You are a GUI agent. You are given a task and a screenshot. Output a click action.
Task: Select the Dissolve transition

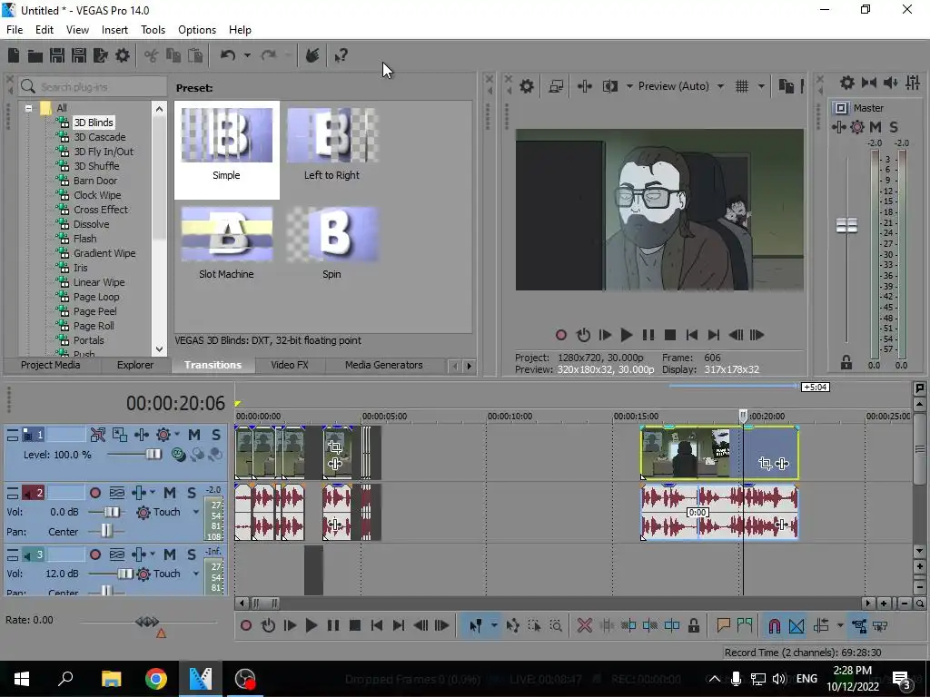[x=91, y=224]
